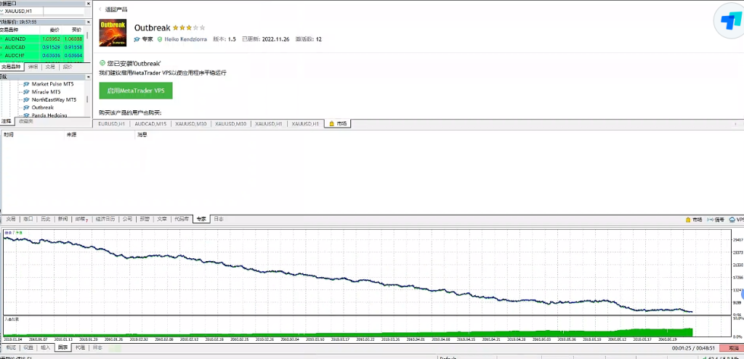Click the Market Pulse MT5 expert icon

click(27, 84)
